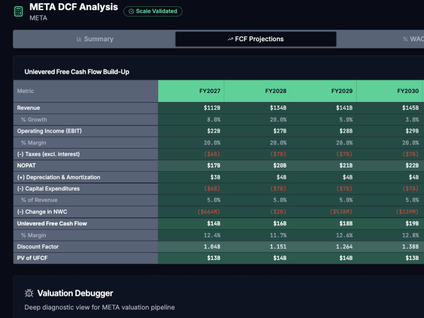Click FY2027 D&A value $3B
The height and width of the screenshot is (318, 424).
pyautogui.click(x=215, y=177)
